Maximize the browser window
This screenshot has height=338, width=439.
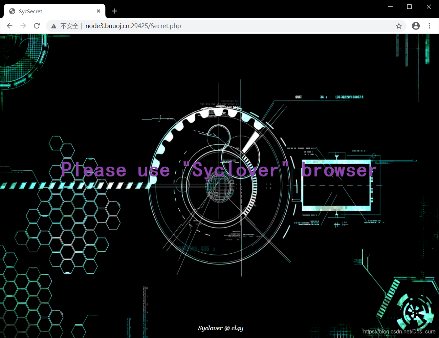[409, 7]
